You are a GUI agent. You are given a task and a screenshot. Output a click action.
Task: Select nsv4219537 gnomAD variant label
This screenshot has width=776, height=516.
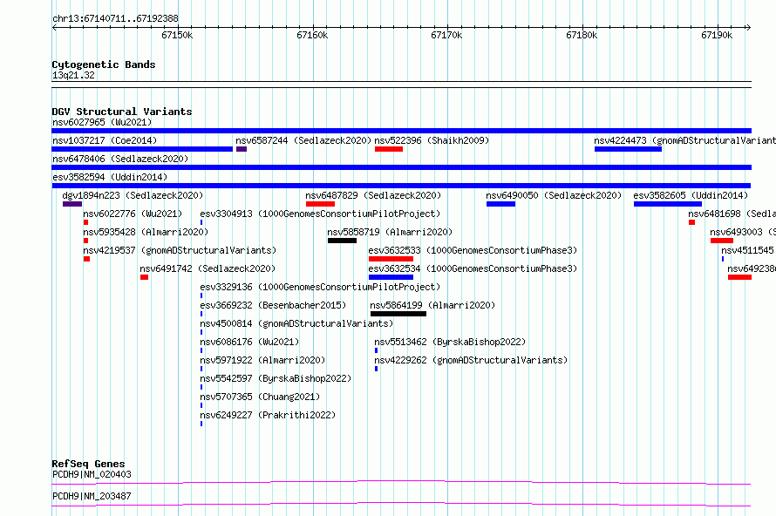click(180, 250)
